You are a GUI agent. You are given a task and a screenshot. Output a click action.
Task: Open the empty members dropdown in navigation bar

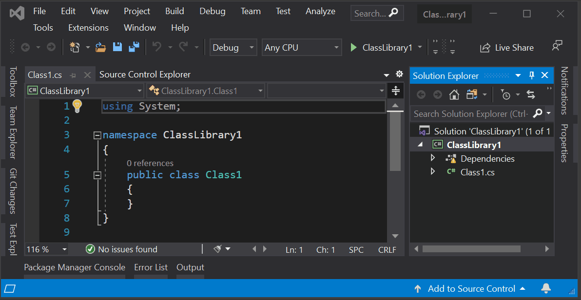[x=327, y=91]
